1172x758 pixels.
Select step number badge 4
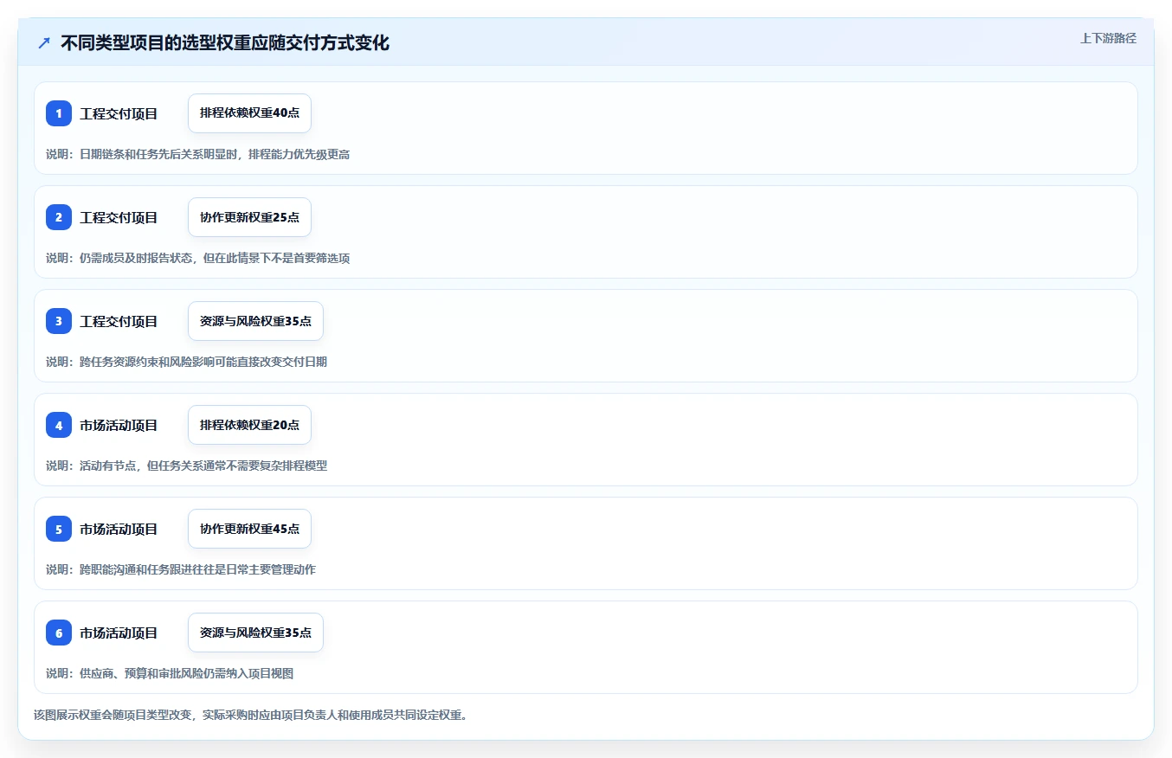[59, 425]
